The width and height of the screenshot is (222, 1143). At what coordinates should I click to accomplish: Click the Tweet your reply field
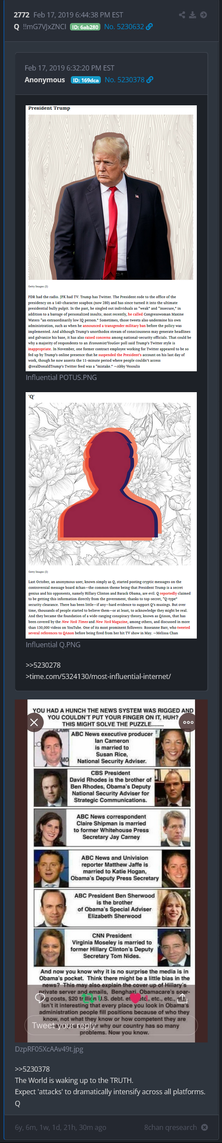pos(110,1025)
